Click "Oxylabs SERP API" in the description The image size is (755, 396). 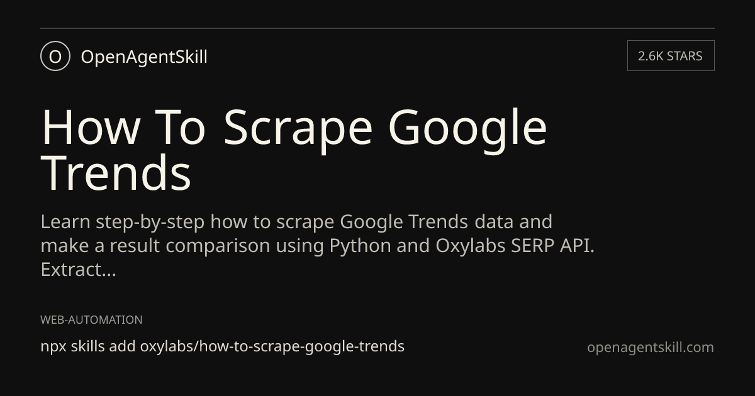[x=514, y=246]
